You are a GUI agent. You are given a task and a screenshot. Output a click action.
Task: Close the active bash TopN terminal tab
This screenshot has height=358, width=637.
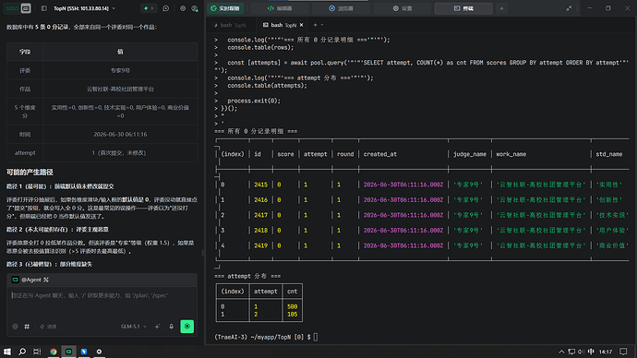tap(302, 25)
